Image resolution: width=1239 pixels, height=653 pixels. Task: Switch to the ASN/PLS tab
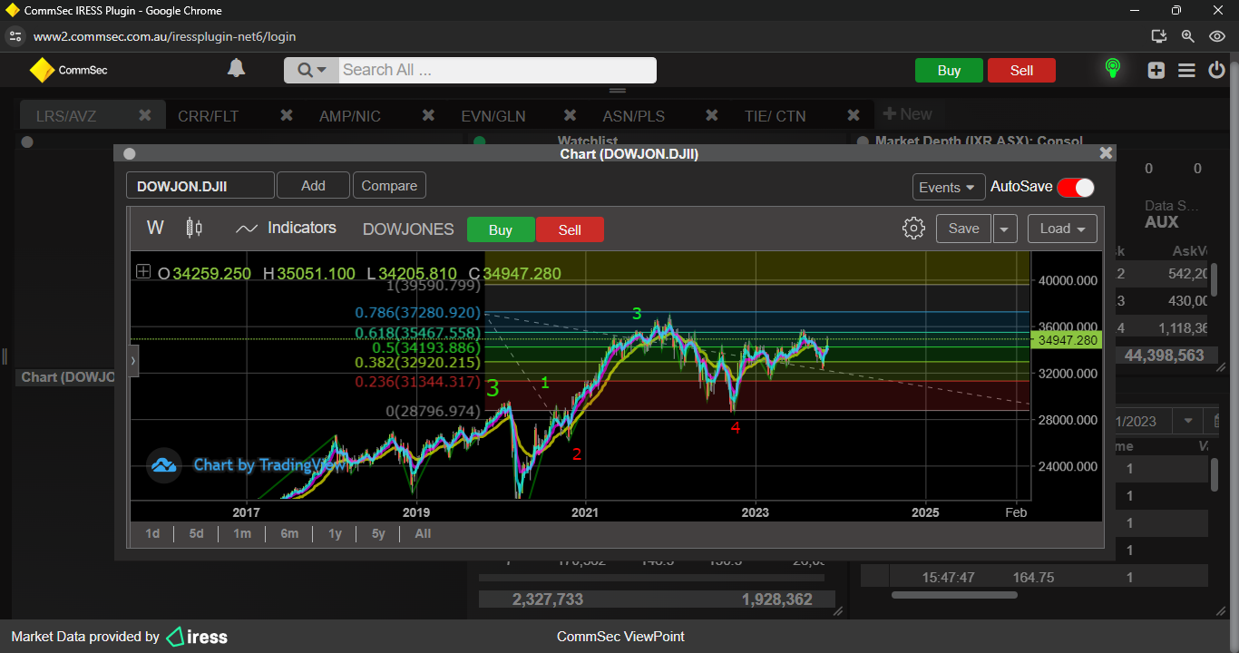[634, 116]
